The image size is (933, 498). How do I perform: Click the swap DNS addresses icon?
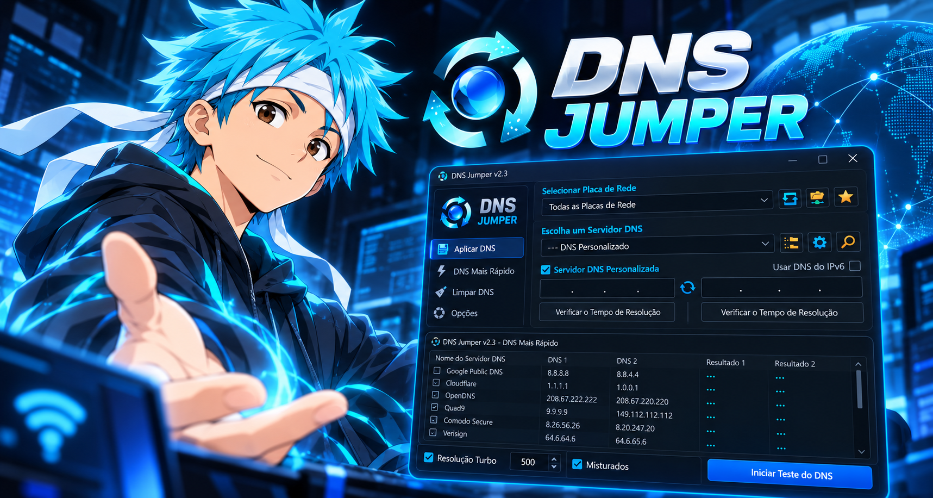pyautogui.click(x=687, y=287)
